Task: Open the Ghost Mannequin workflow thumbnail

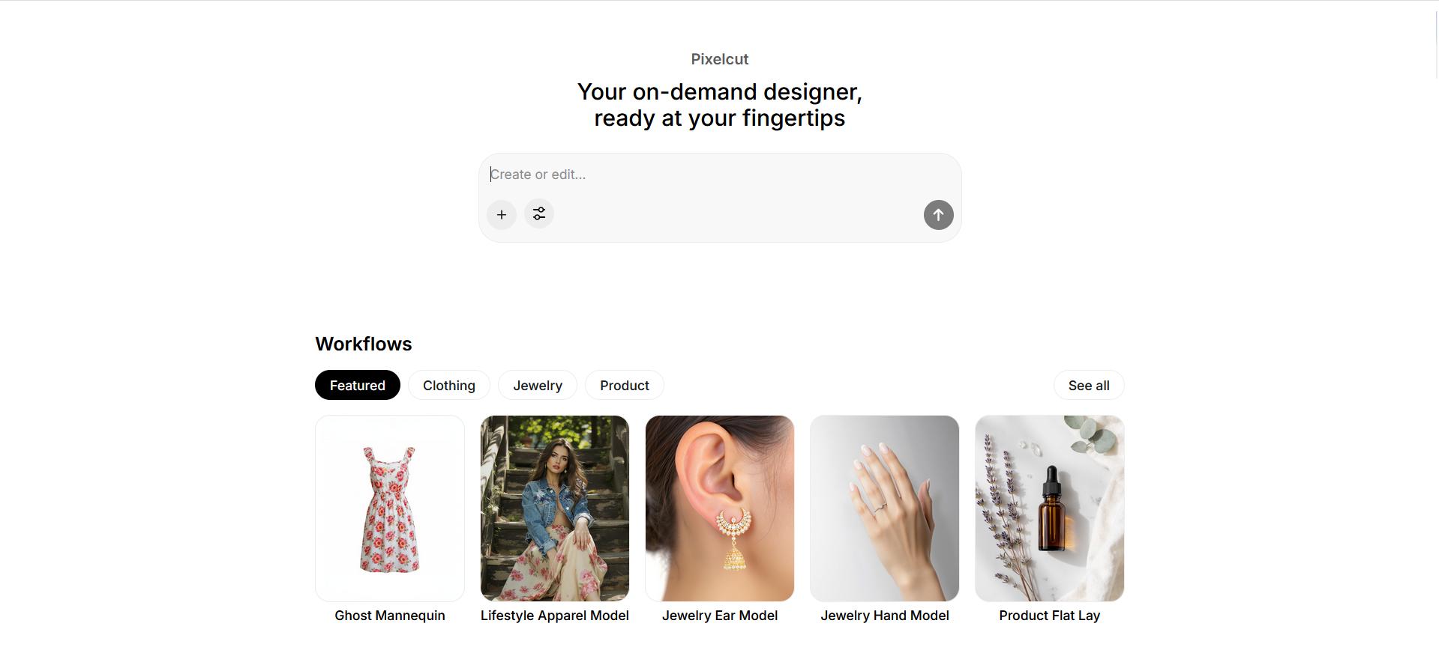Action: (389, 508)
